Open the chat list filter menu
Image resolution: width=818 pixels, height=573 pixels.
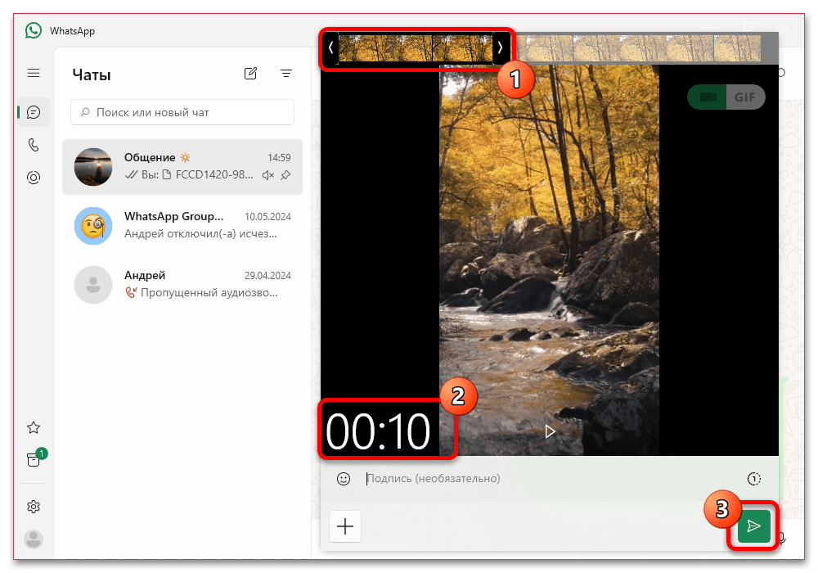285,74
